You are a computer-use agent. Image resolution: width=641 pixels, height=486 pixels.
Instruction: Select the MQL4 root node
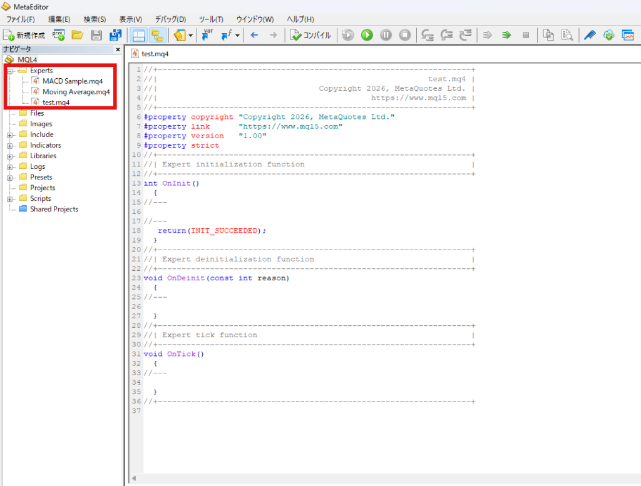27,59
